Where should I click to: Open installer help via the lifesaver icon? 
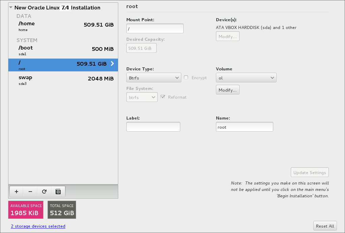click(x=58, y=191)
